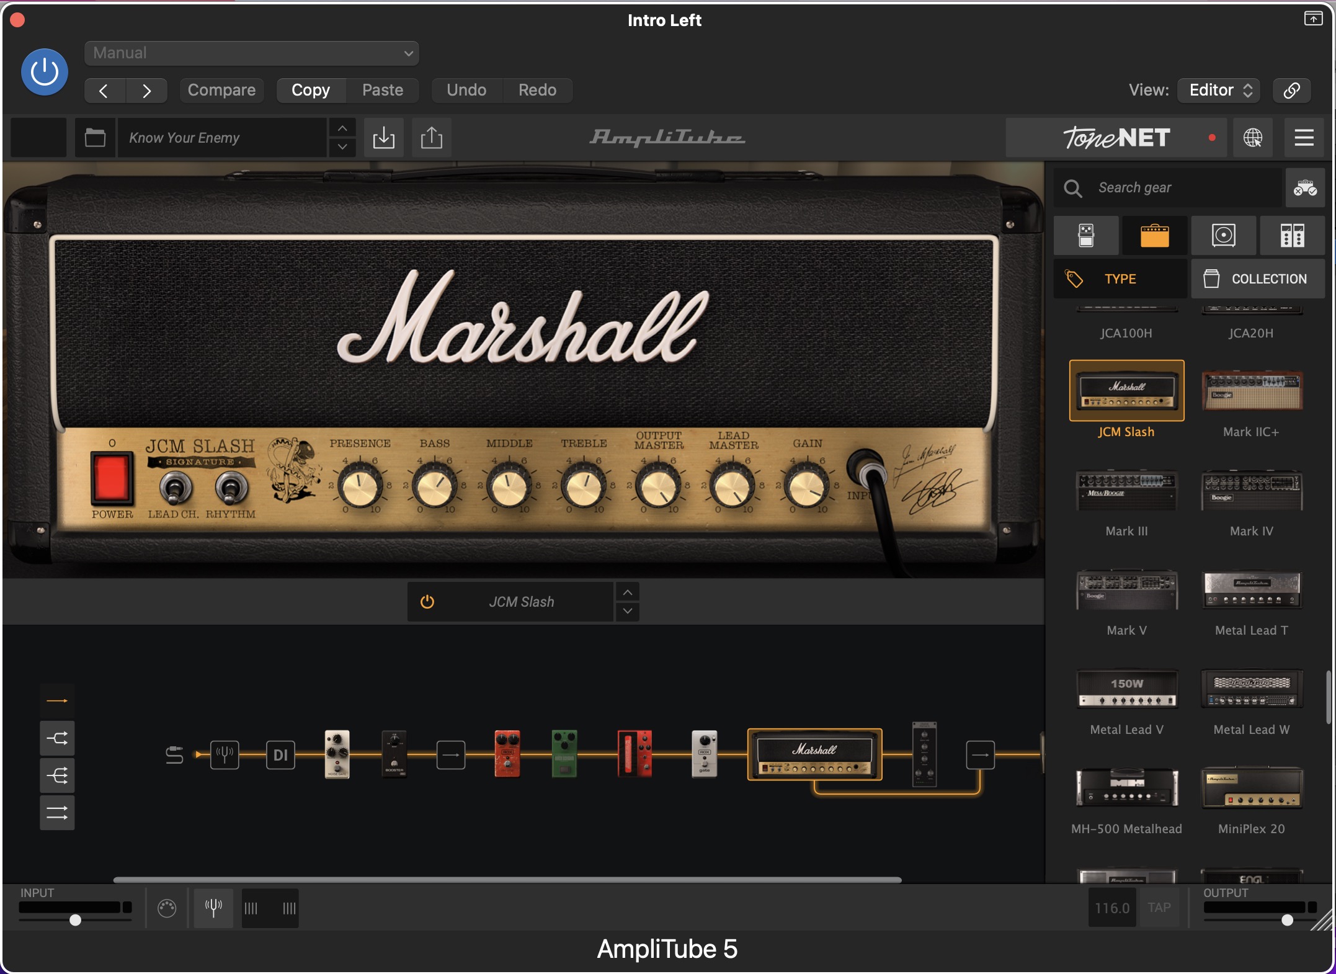Image resolution: width=1336 pixels, height=974 pixels.
Task: Open the ToneNET panel
Action: tap(1116, 137)
